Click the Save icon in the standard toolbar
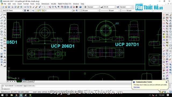The image size is (172, 97). pos(9,7)
